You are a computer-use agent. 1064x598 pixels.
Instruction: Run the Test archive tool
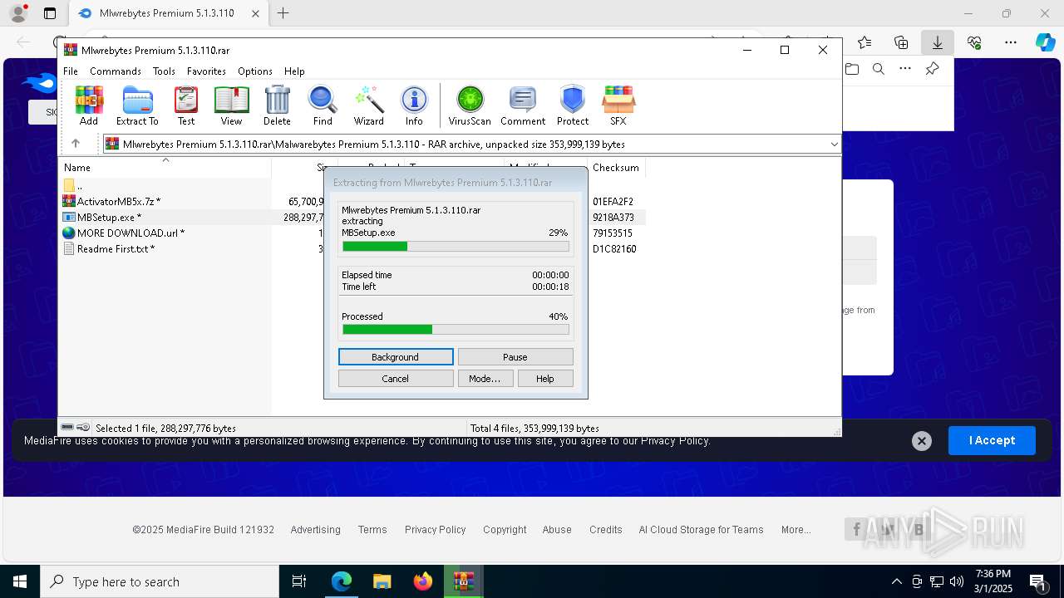coord(186,105)
